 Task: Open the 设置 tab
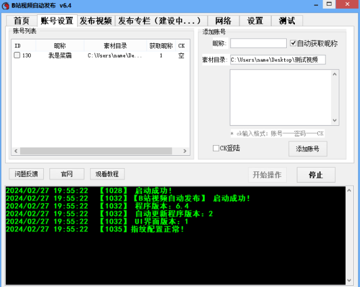click(255, 21)
